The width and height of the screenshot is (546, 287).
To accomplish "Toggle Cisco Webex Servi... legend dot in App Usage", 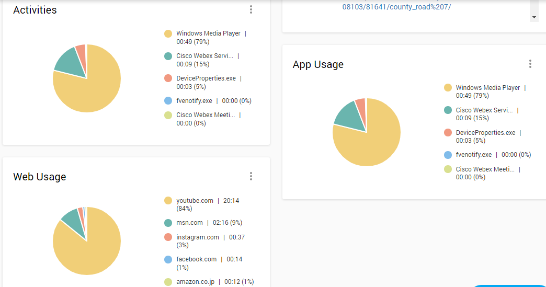I will click(448, 110).
